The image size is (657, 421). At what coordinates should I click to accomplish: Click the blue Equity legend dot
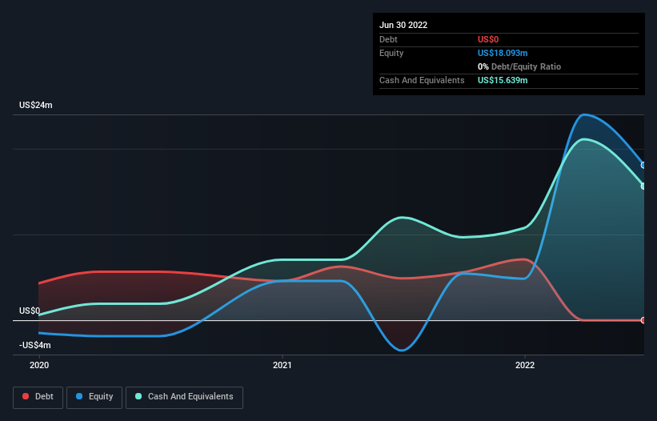[79, 396]
